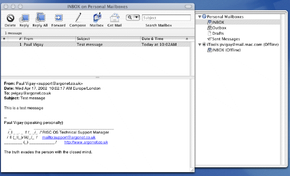Click the Get Mail icon
This screenshot has width=290, height=176.
point(115,17)
